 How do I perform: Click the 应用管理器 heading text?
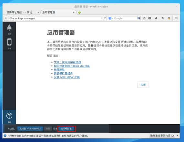[x=61, y=32]
